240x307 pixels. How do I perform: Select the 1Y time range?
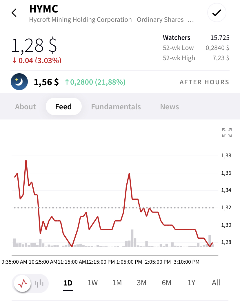(x=191, y=283)
